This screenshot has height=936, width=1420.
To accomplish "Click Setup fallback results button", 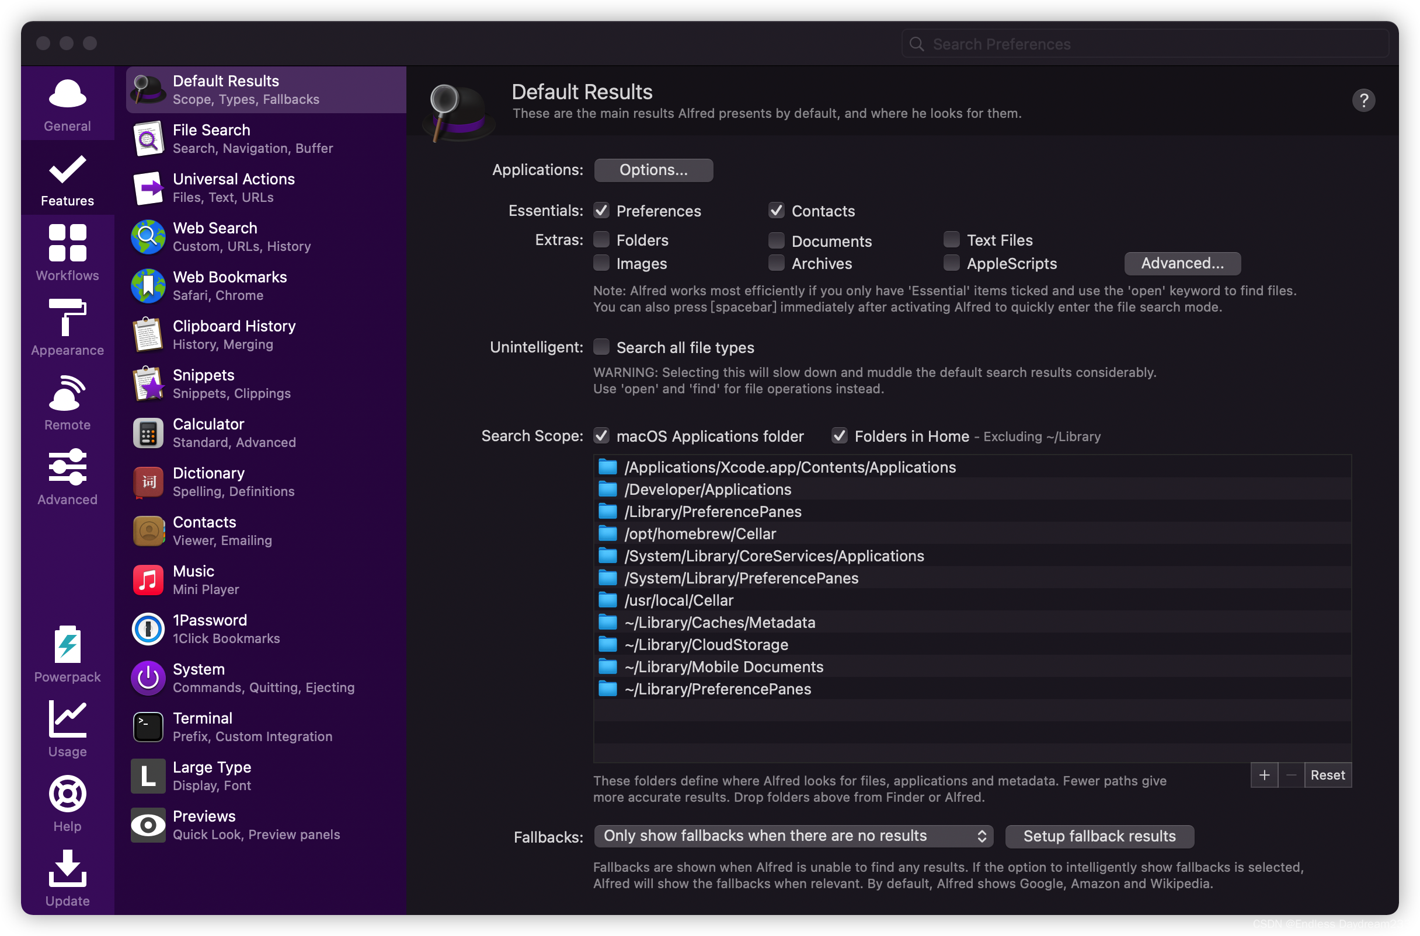I will 1099,836.
